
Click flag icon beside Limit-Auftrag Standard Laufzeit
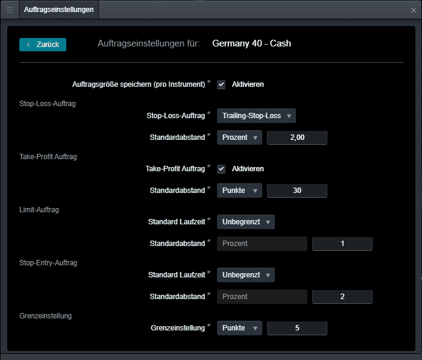pyautogui.click(x=210, y=220)
